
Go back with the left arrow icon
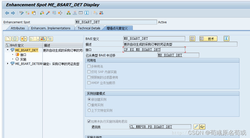pos(7,13)
